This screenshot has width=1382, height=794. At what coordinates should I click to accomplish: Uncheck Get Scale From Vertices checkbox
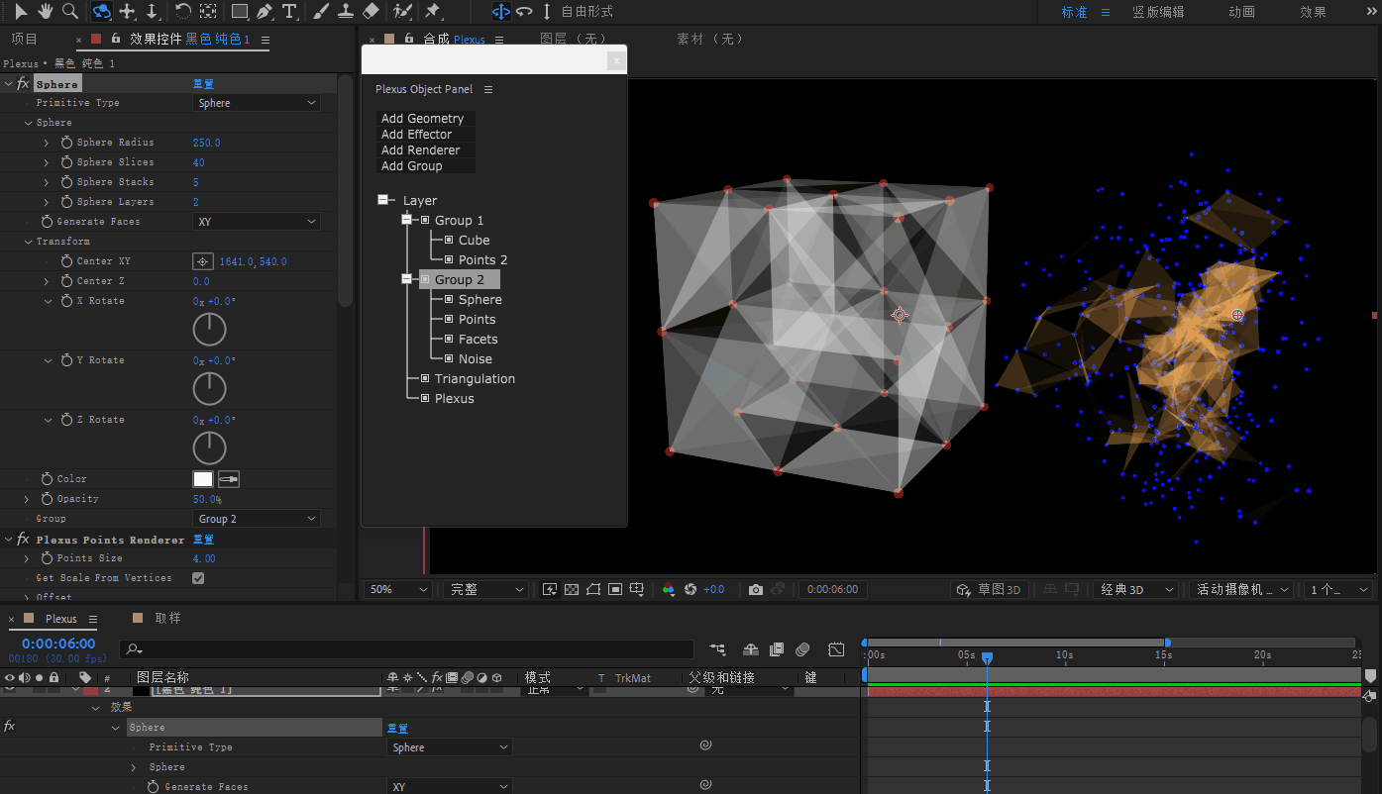coord(198,578)
